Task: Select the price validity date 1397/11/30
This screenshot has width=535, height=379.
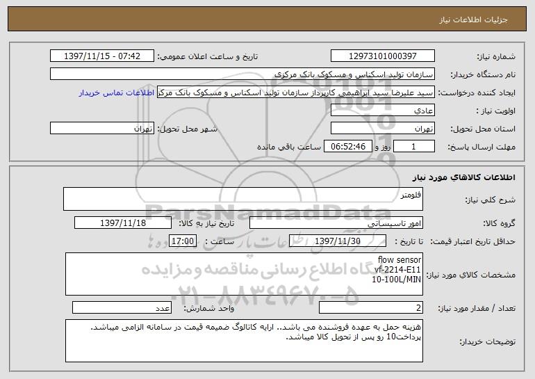Action: 338,241
